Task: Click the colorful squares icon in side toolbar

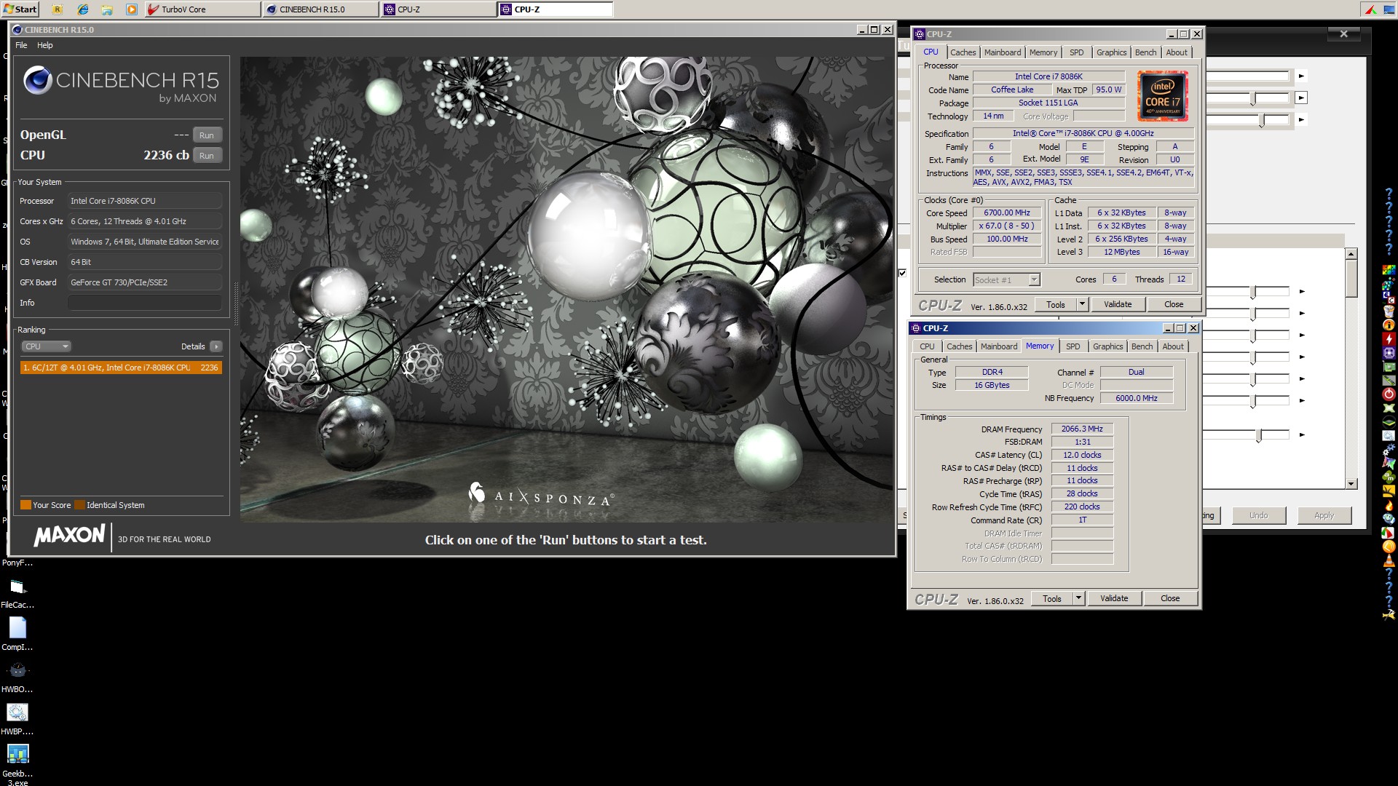Action: pyautogui.click(x=1389, y=271)
